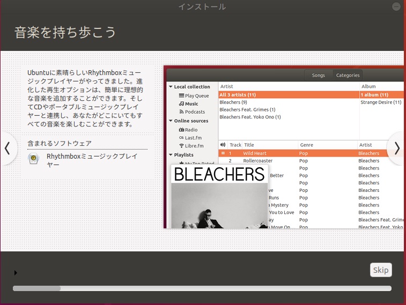The width and height of the screenshot is (406, 305).
Task: Collapse the Online sources section
Action: pos(171,121)
